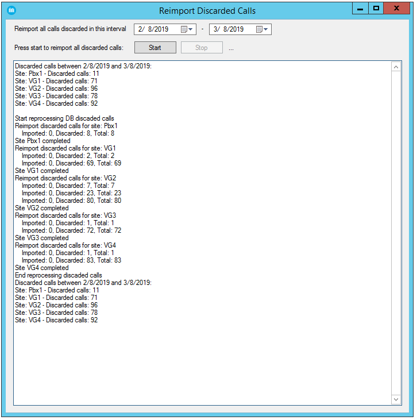Select the day field in the end date
Viewport: 417px width, 420px height.
tap(226, 29)
